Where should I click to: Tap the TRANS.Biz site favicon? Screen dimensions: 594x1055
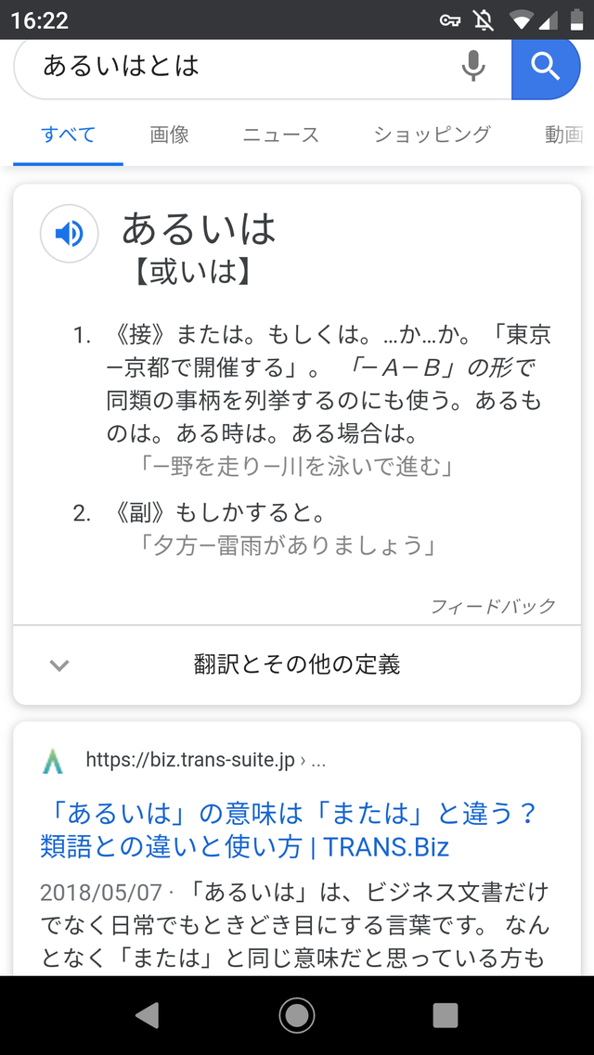54,762
